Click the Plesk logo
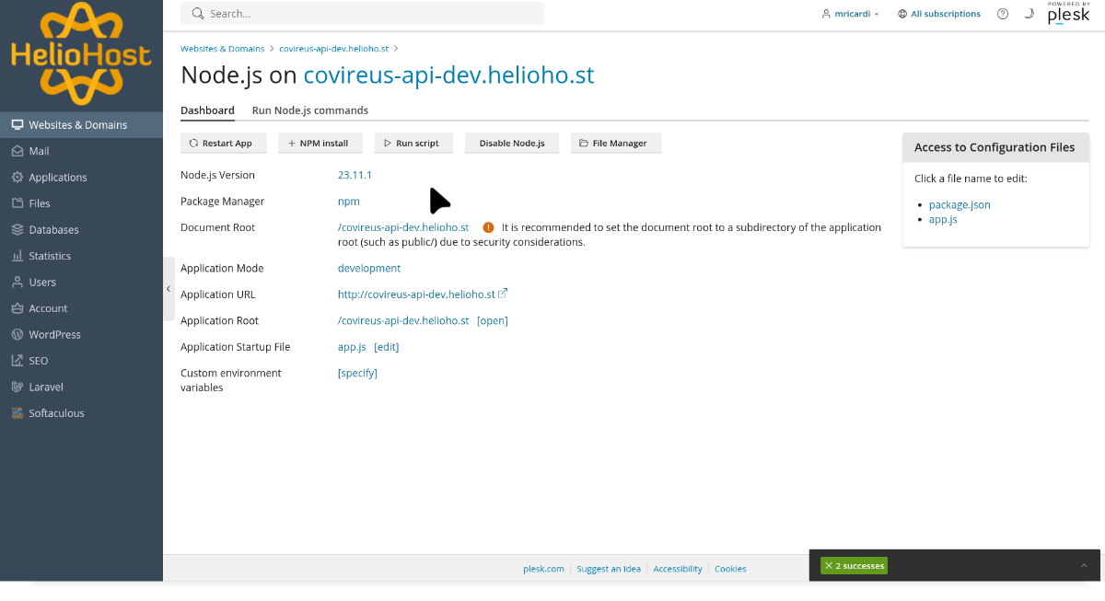Viewport: 1105px width, 601px height. click(x=1068, y=14)
